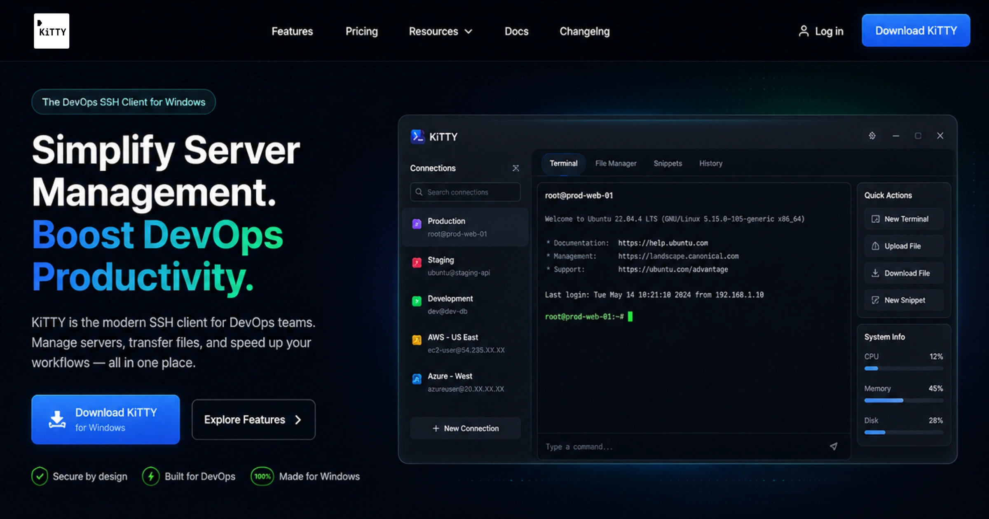The image size is (989, 519).
Task: Click the Download KiTTY for Windows button
Action: pyautogui.click(x=105, y=419)
